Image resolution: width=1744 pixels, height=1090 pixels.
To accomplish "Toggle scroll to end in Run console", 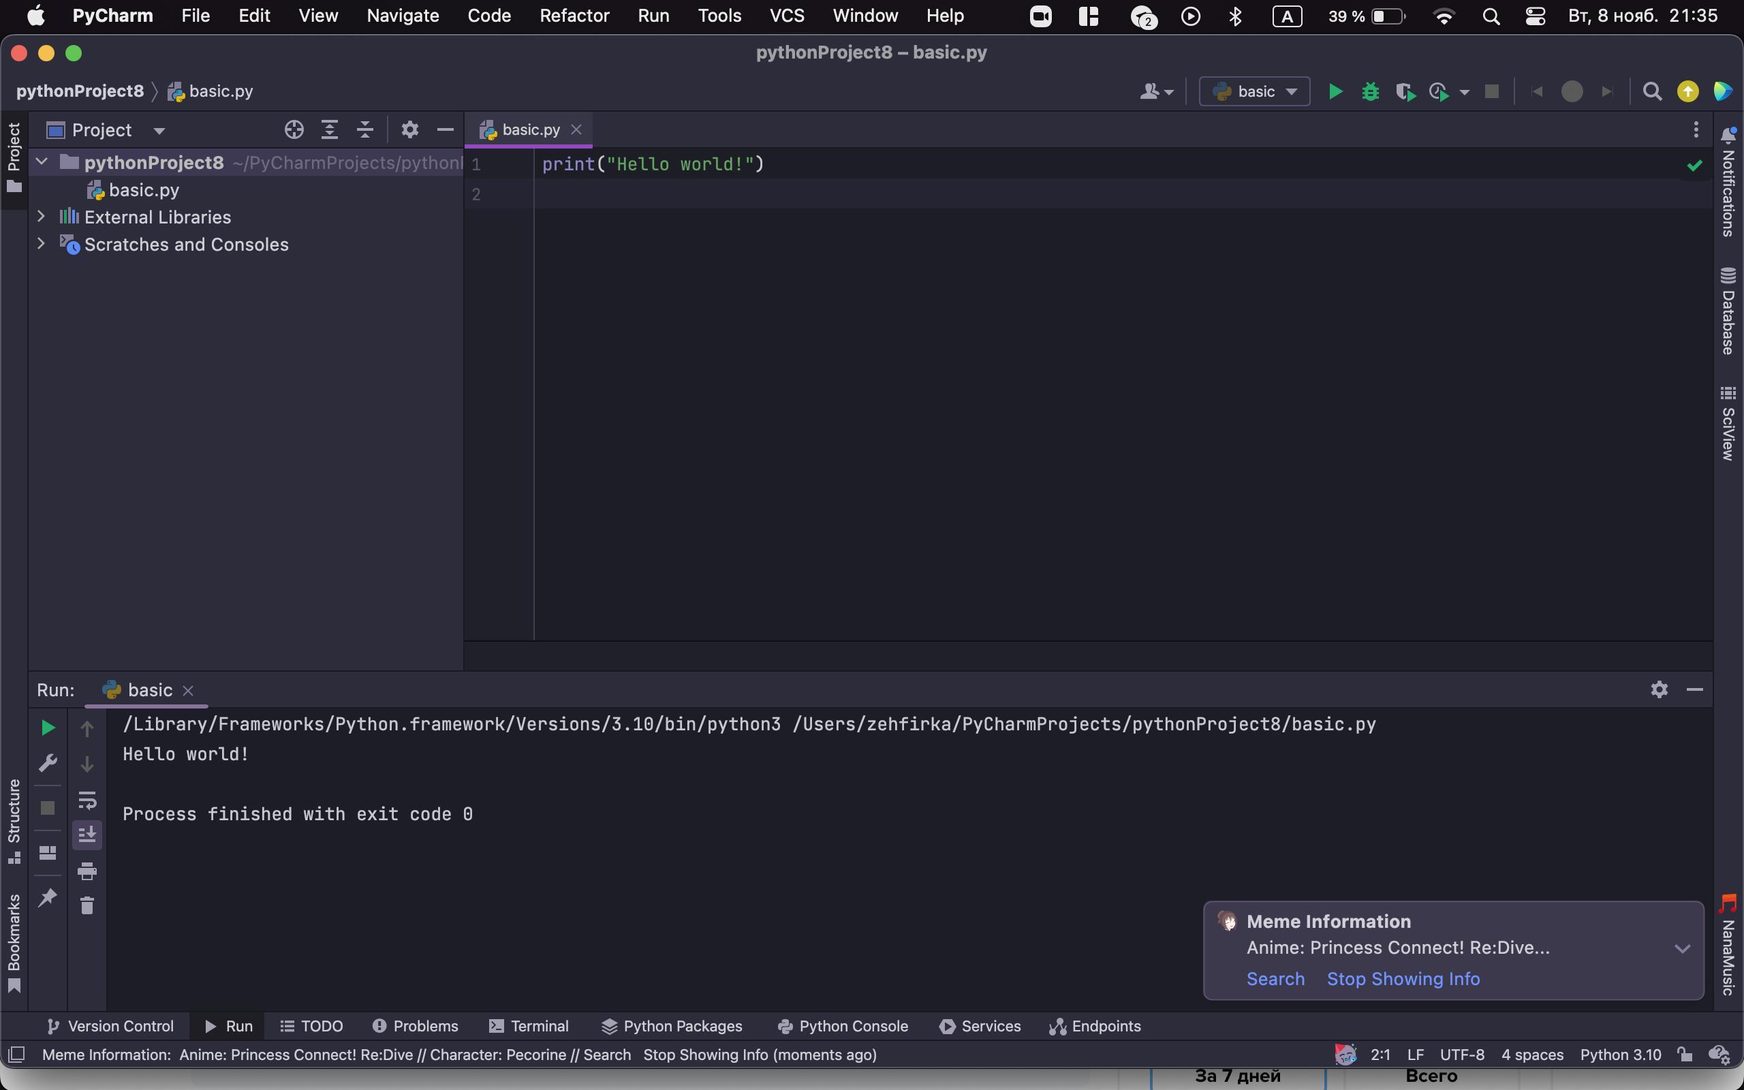I will coord(87,835).
